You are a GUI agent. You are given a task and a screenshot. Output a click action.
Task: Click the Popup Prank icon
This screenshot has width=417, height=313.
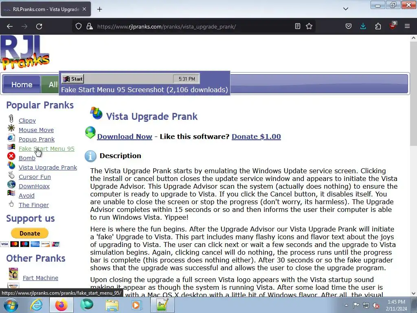[x=11, y=138]
